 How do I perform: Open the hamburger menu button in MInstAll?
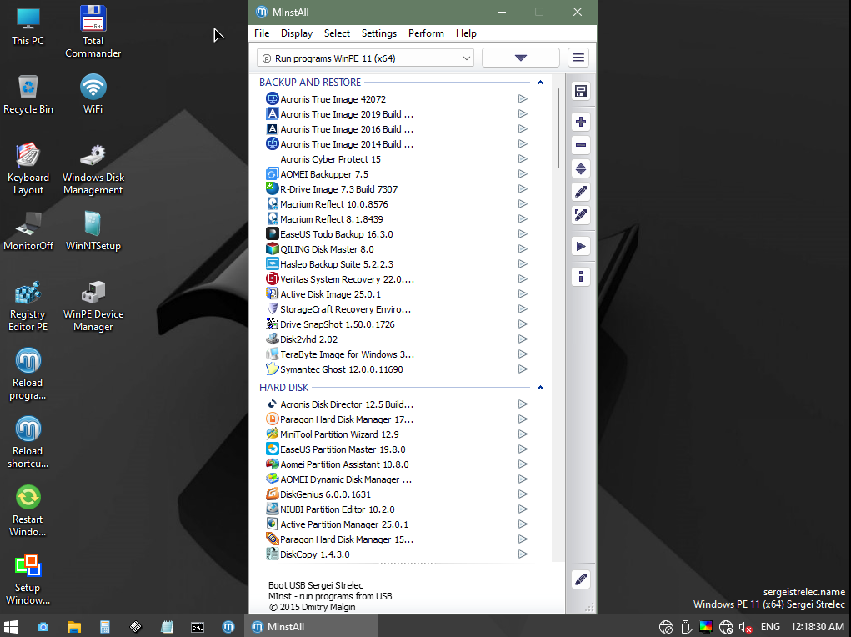coord(578,58)
